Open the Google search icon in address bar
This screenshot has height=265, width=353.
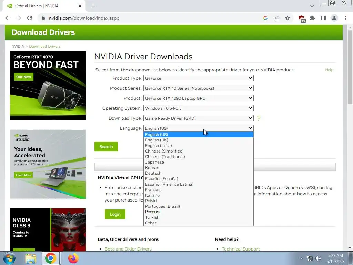point(265,18)
